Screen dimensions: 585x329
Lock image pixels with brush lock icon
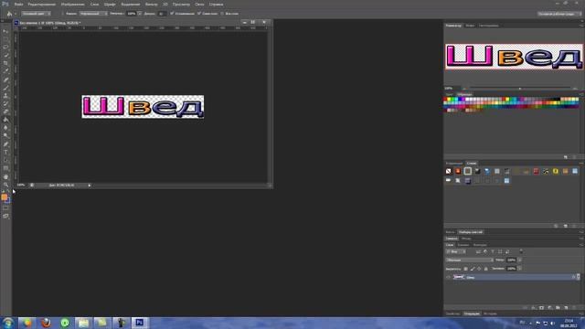473,269
